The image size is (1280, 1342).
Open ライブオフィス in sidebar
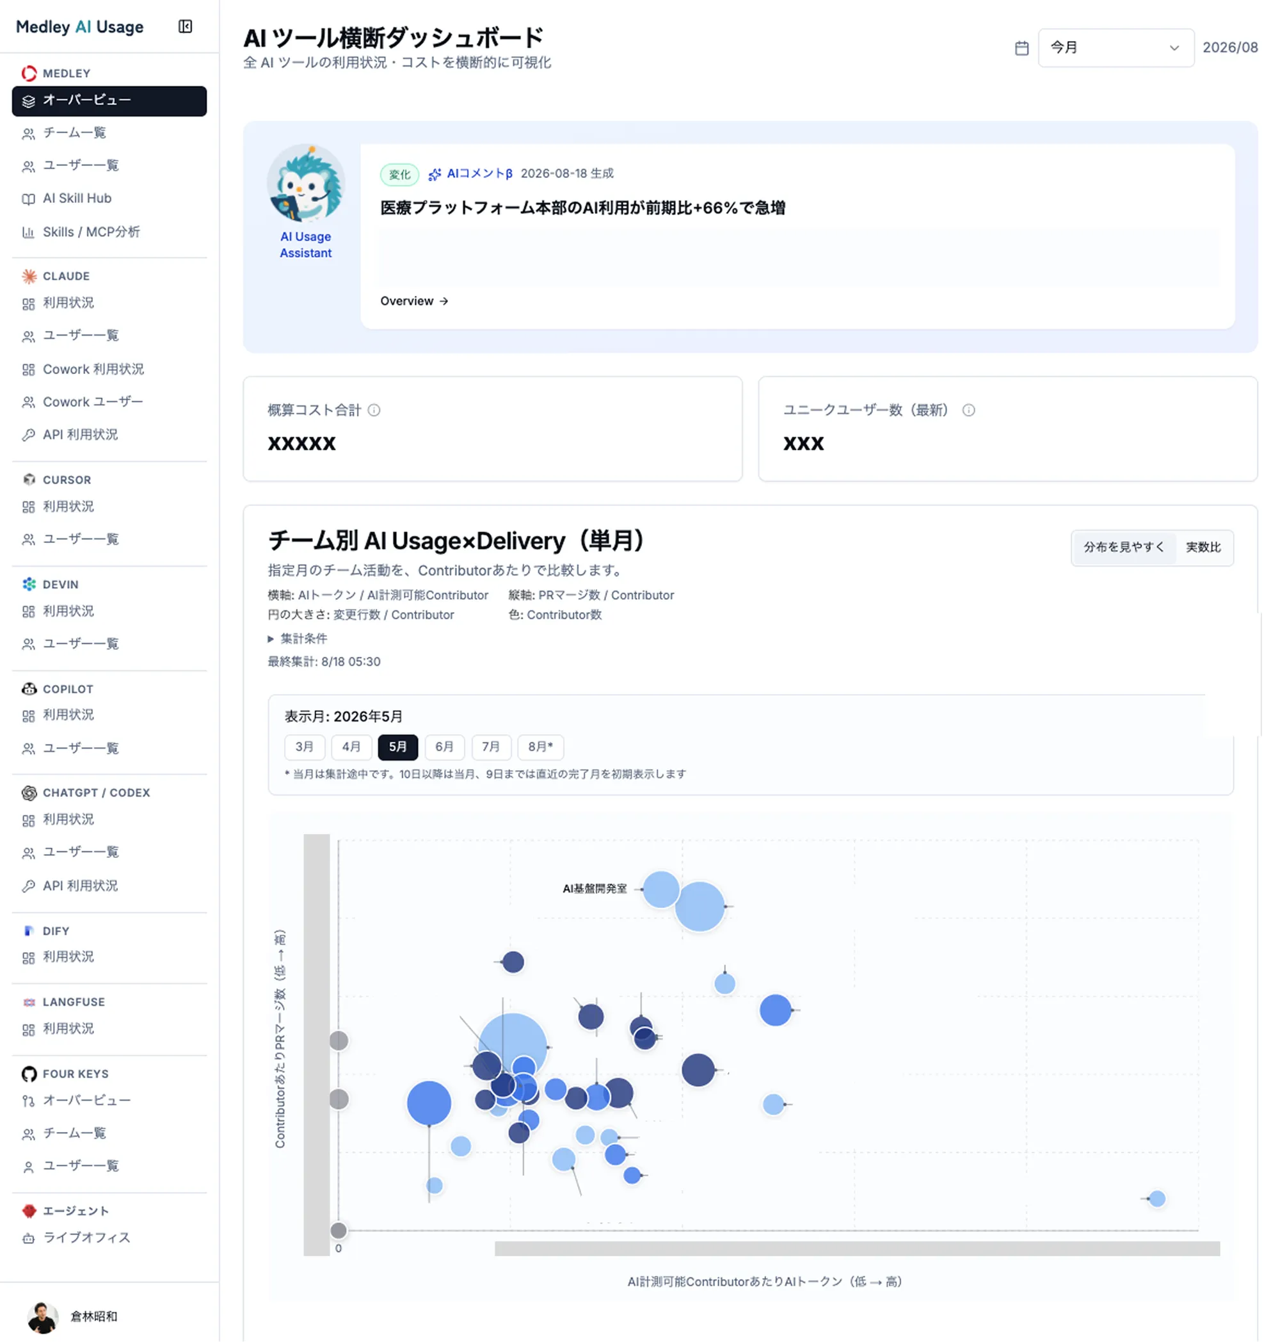[x=109, y=1237]
